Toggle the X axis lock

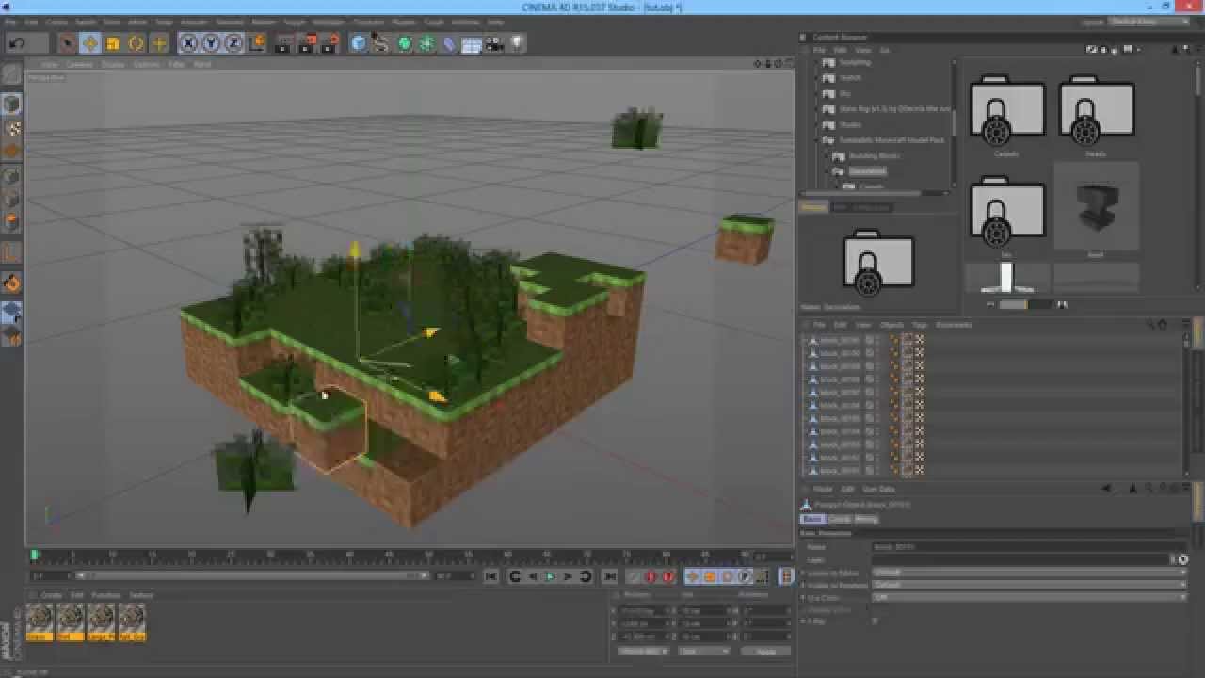(188, 43)
